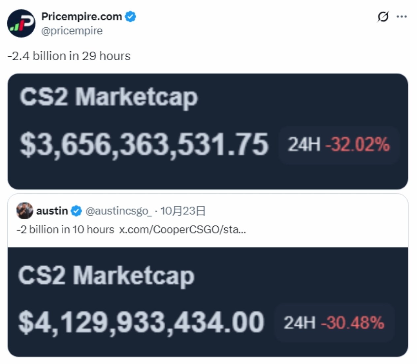Image resolution: width=417 pixels, height=364 pixels.
Task: Click the $3,656,363,531.75 marketcap value
Action: 144,145
